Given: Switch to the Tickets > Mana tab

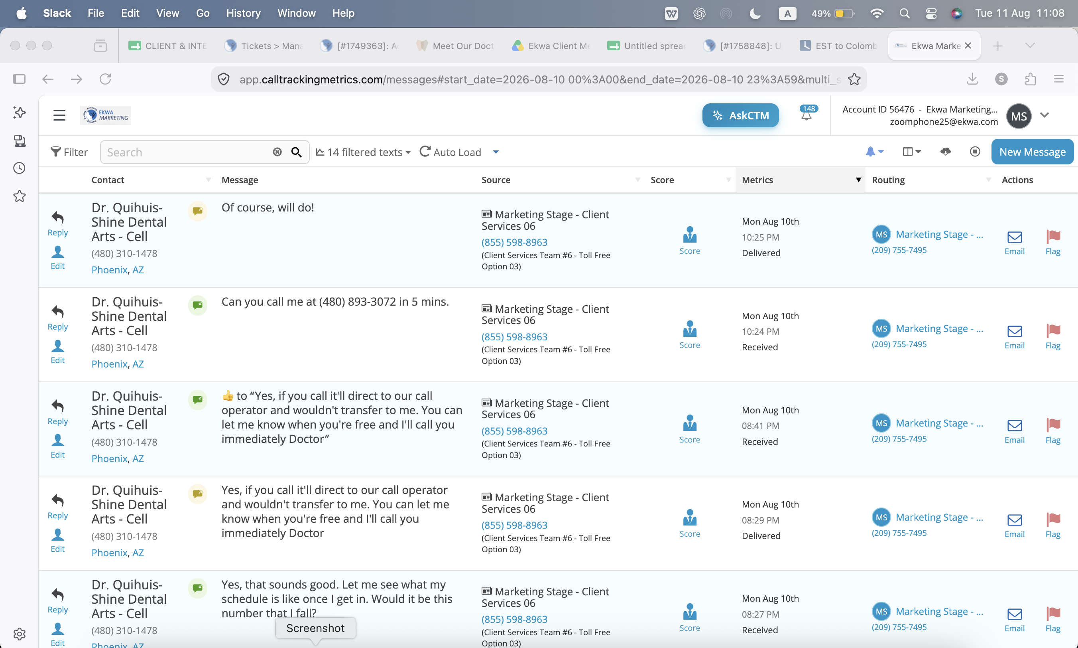Looking at the screenshot, I should (x=264, y=45).
